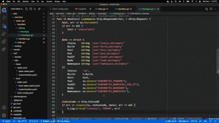219x123 pixels.
Task: Click the main branch indicator in status bar
Action: [7, 121]
